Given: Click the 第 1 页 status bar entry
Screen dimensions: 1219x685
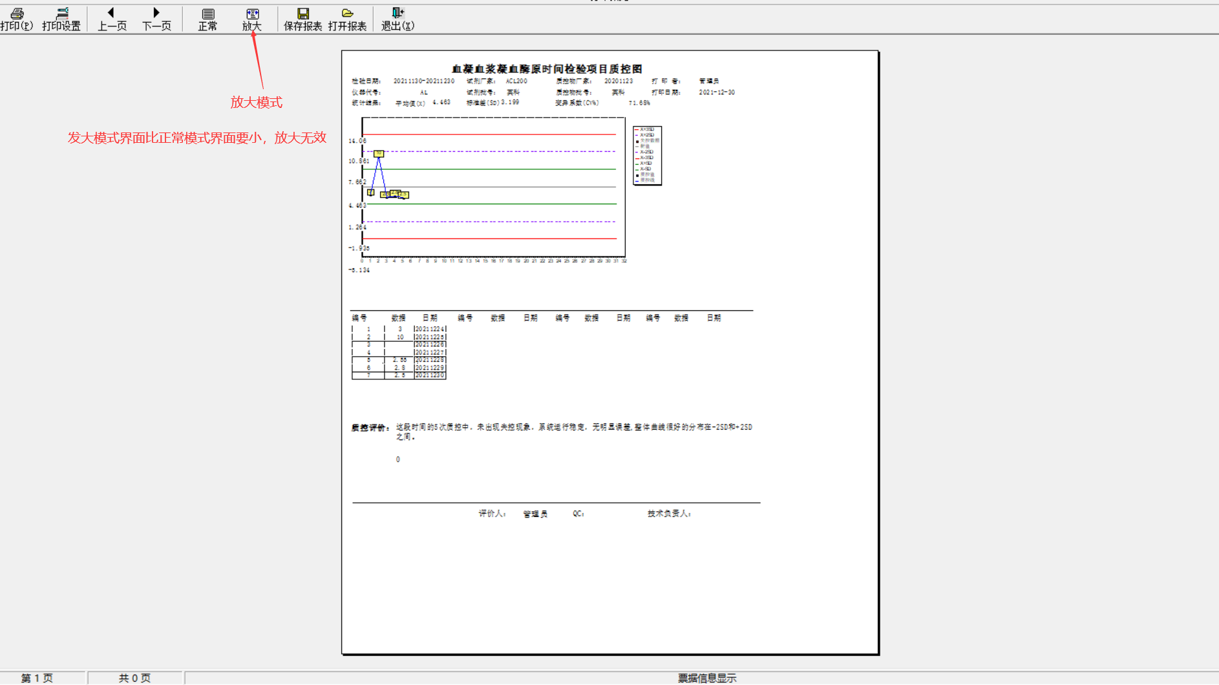Looking at the screenshot, I should pos(37,678).
